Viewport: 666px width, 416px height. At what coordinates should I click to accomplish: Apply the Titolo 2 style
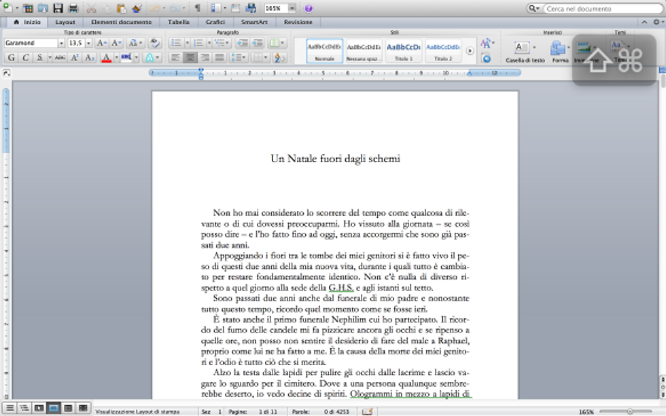(x=443, y=50)
